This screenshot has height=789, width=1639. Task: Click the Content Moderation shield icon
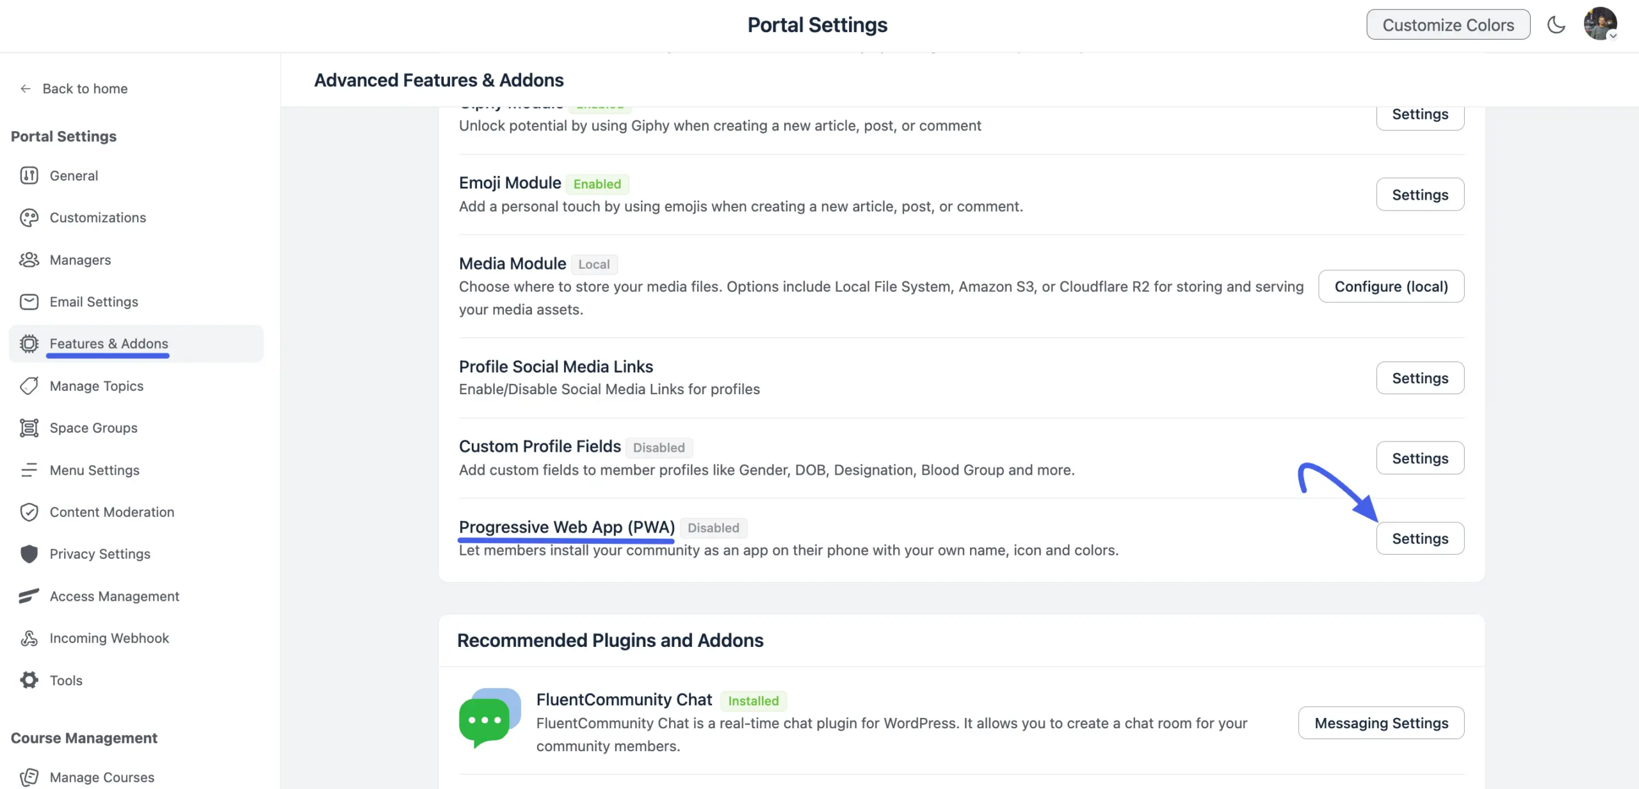pyautogui.click(x=29, y=512)
